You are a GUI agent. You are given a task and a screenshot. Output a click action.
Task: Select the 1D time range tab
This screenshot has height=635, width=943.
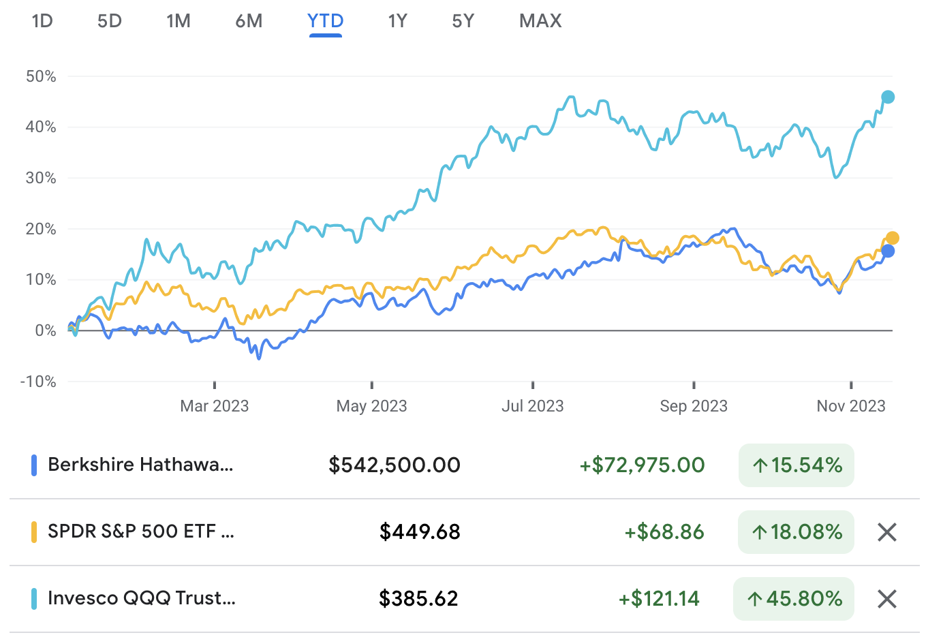tap(42, 20)
